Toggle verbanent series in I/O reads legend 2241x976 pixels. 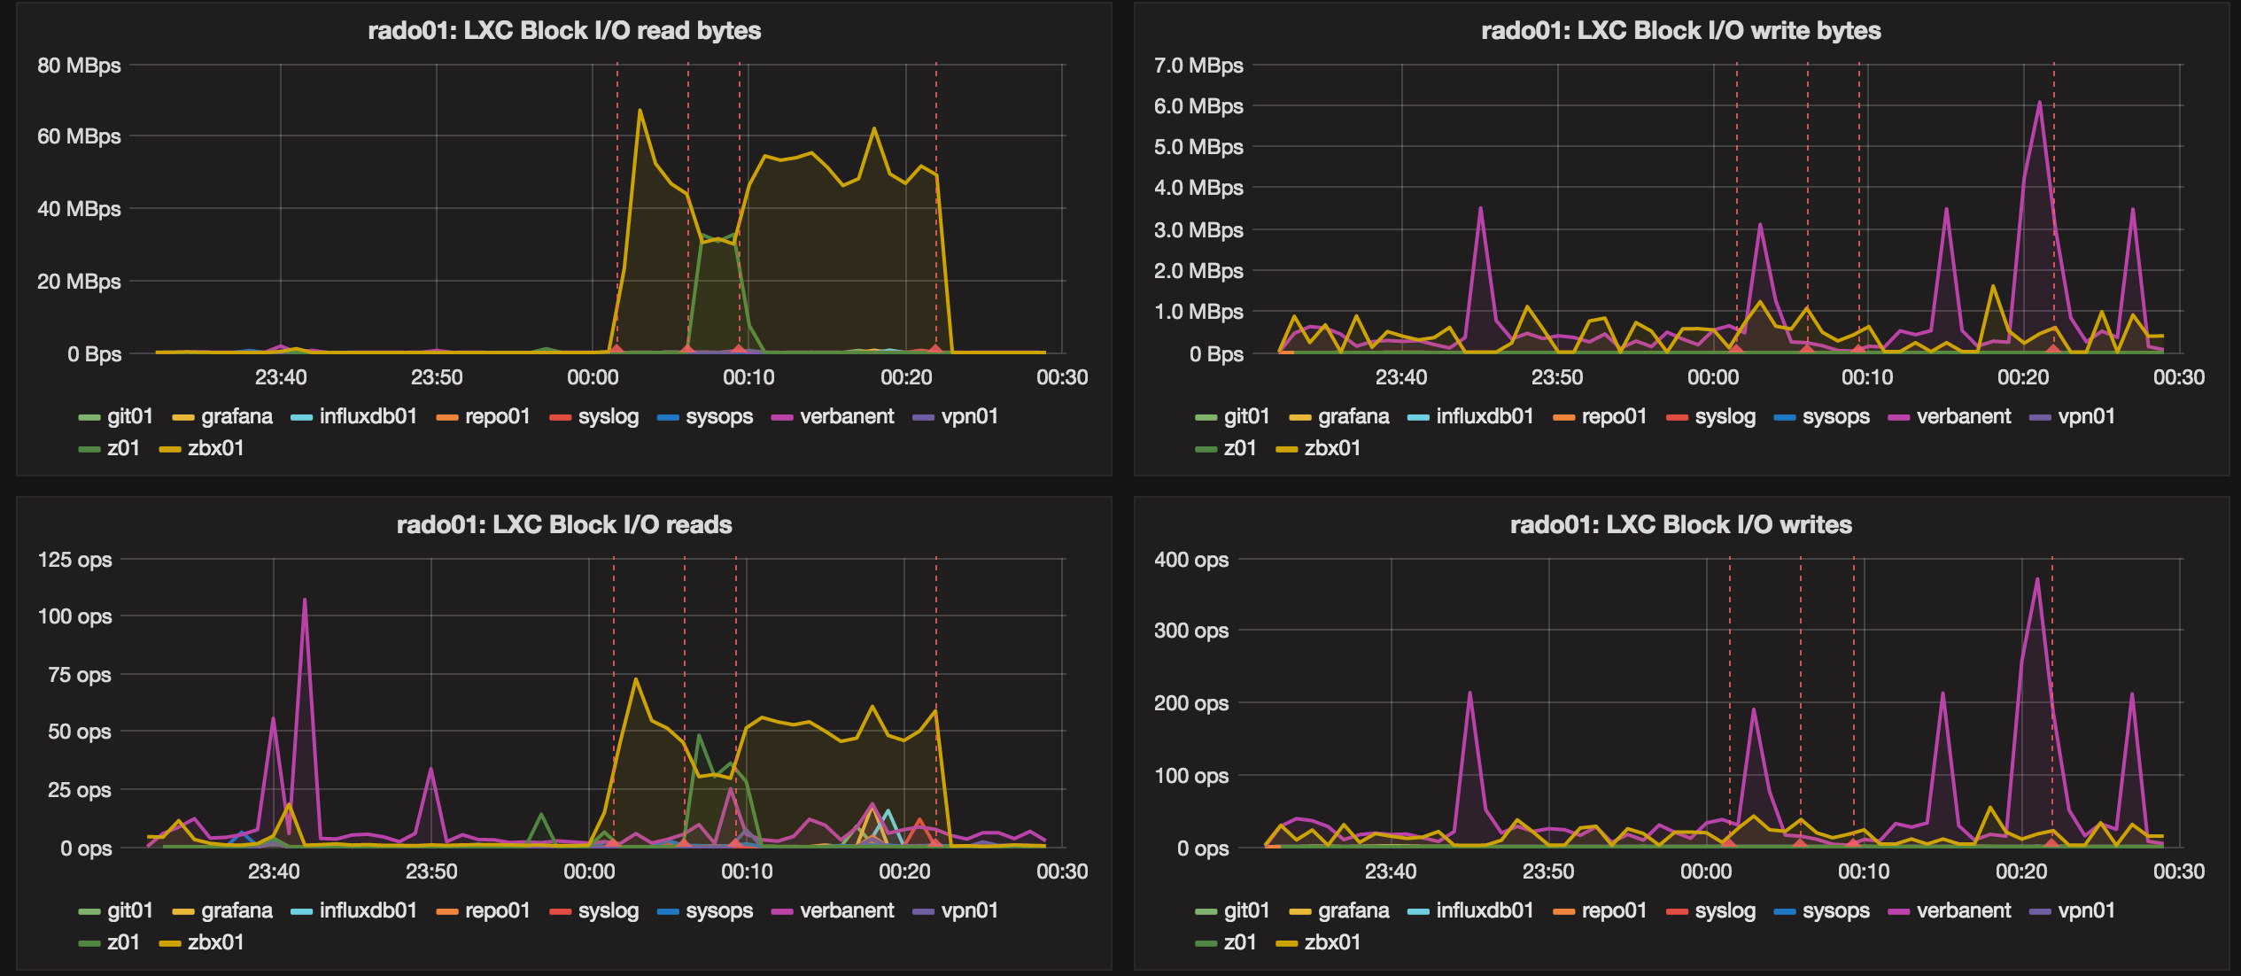(846, 910)
